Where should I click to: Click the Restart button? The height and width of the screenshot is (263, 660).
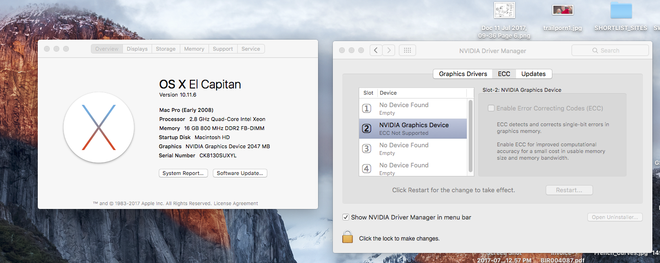569,190
